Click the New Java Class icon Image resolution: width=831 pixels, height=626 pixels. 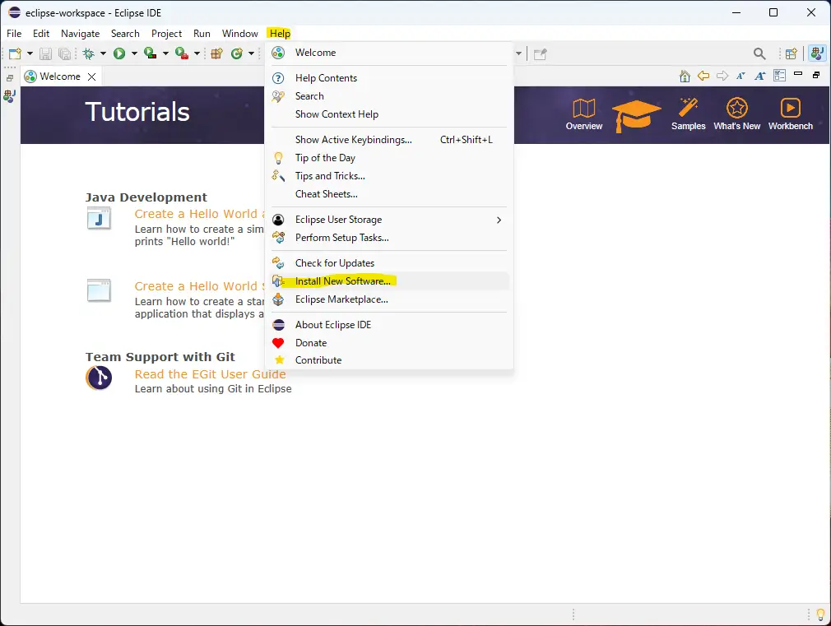237,53
